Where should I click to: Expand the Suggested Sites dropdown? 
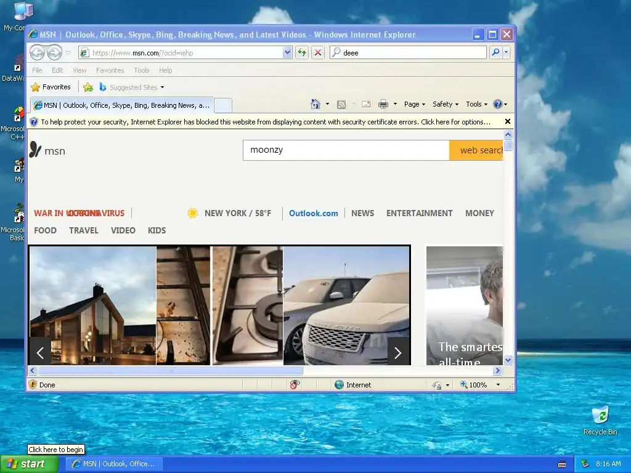coord(162,87)
